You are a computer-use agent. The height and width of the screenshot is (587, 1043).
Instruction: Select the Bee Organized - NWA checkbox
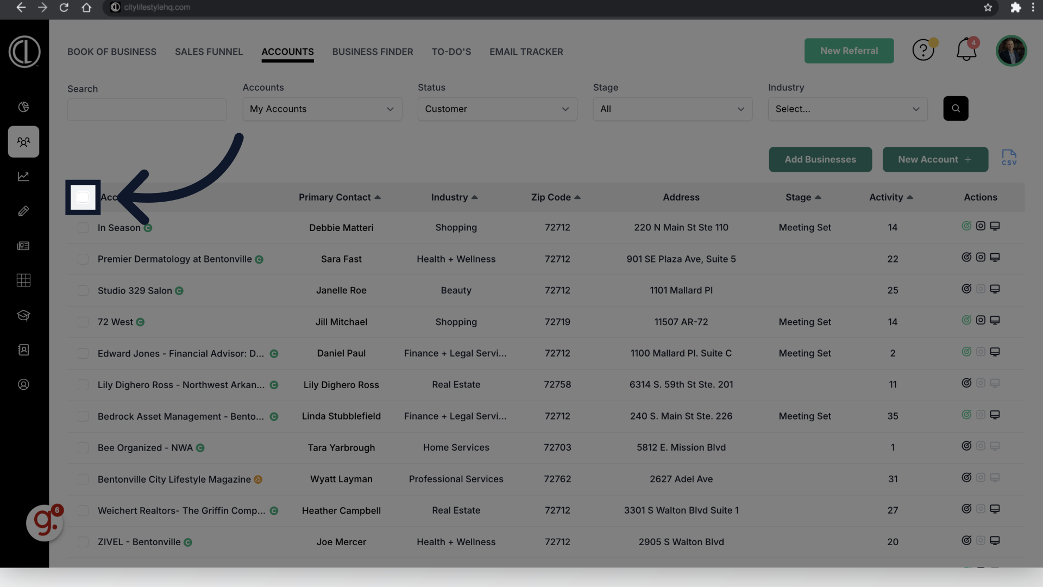(x=83, y=448)
